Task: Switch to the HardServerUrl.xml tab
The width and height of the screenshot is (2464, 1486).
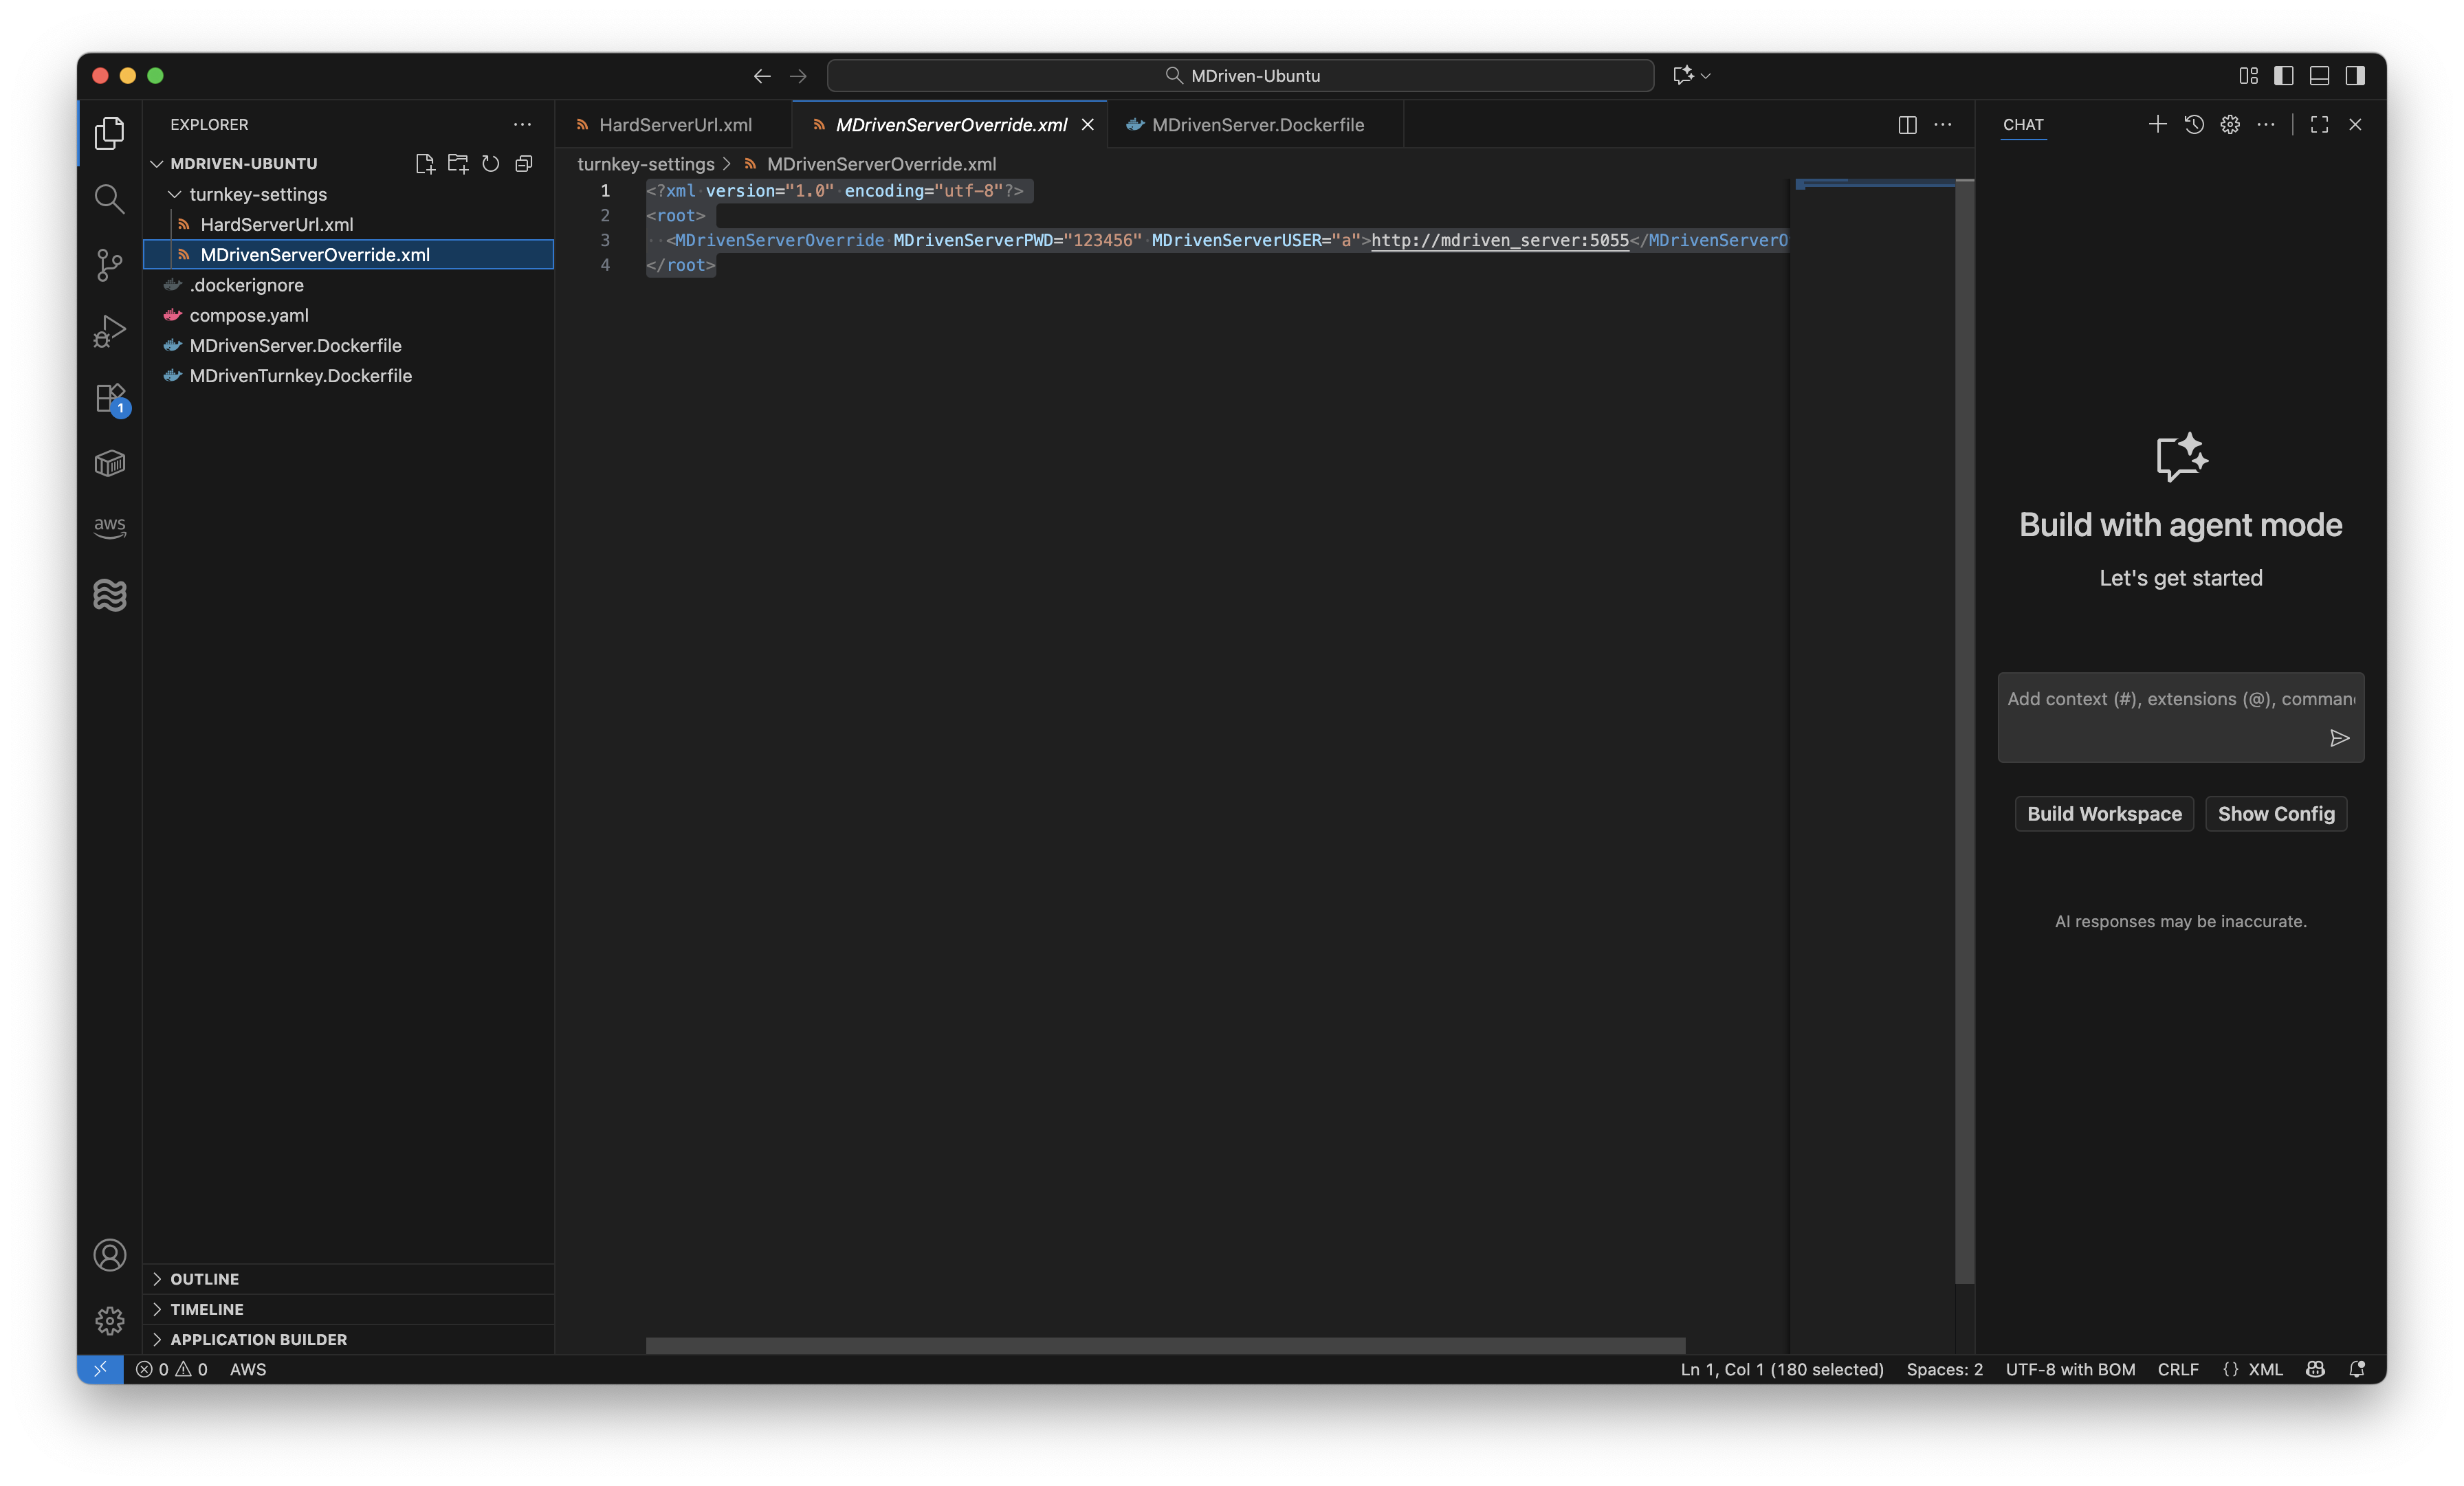Action: (x=674, y=125)
